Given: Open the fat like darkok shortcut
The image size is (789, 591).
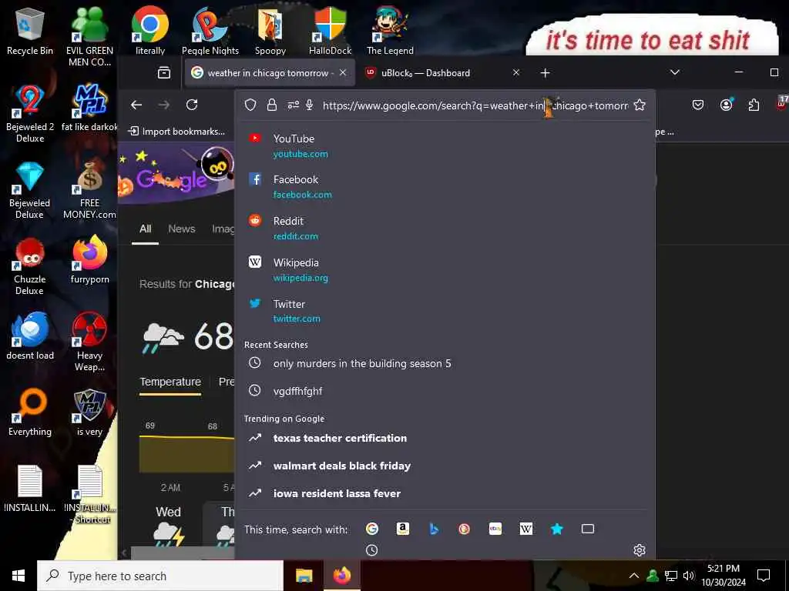Looking at the screenshot, I should (89, 108).
